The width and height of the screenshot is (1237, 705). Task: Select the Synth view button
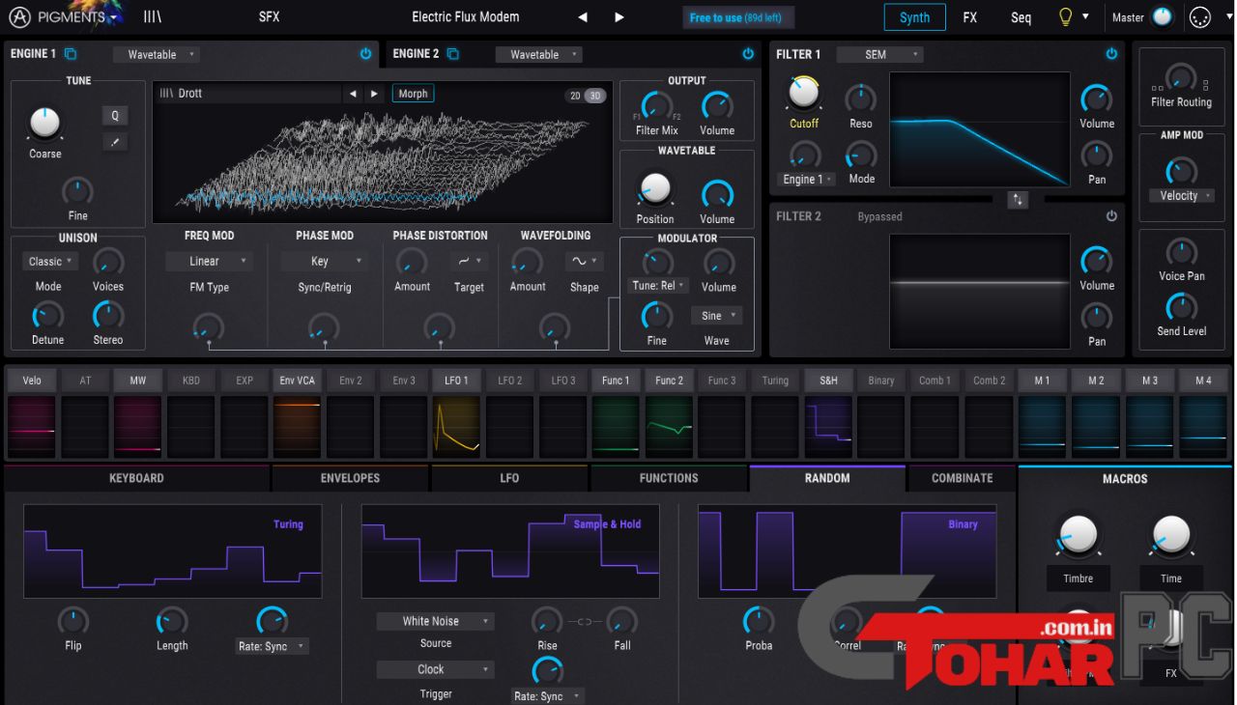914,17
